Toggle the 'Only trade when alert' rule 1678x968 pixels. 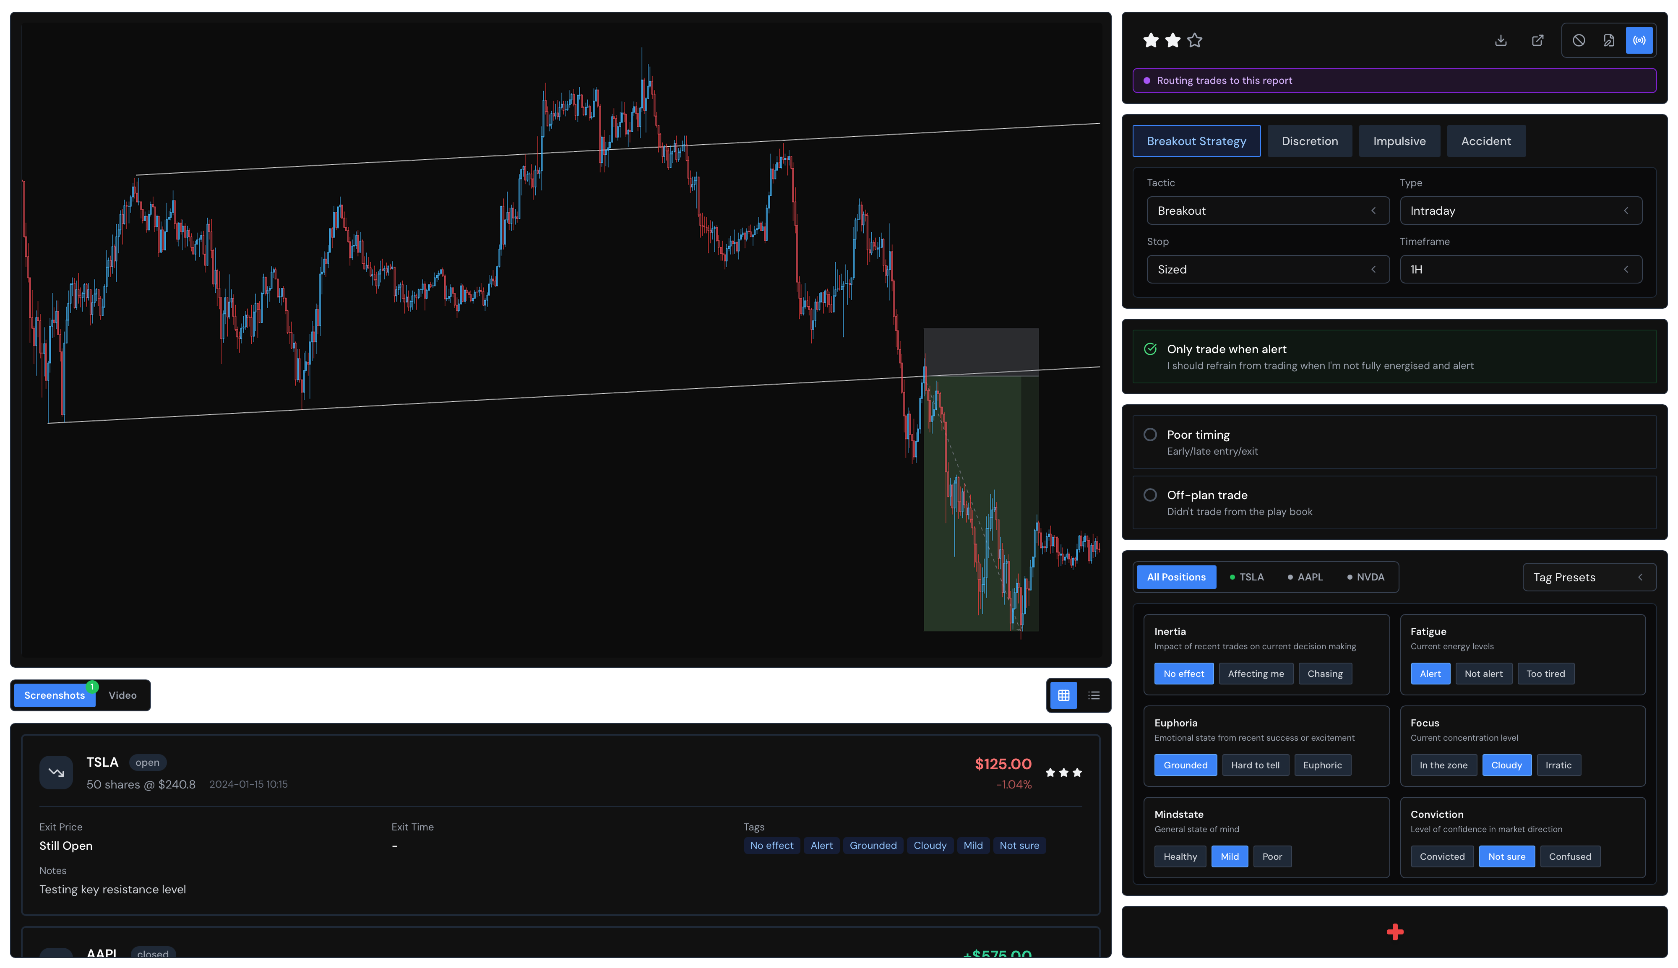tap(1150, 349)
